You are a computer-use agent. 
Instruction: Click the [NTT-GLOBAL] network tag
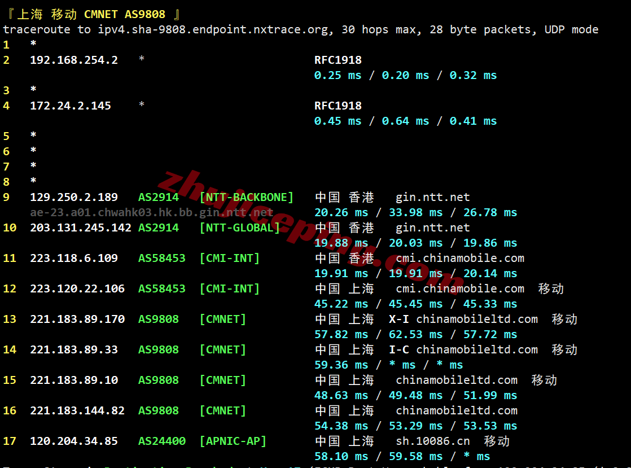tap(239, 228)
